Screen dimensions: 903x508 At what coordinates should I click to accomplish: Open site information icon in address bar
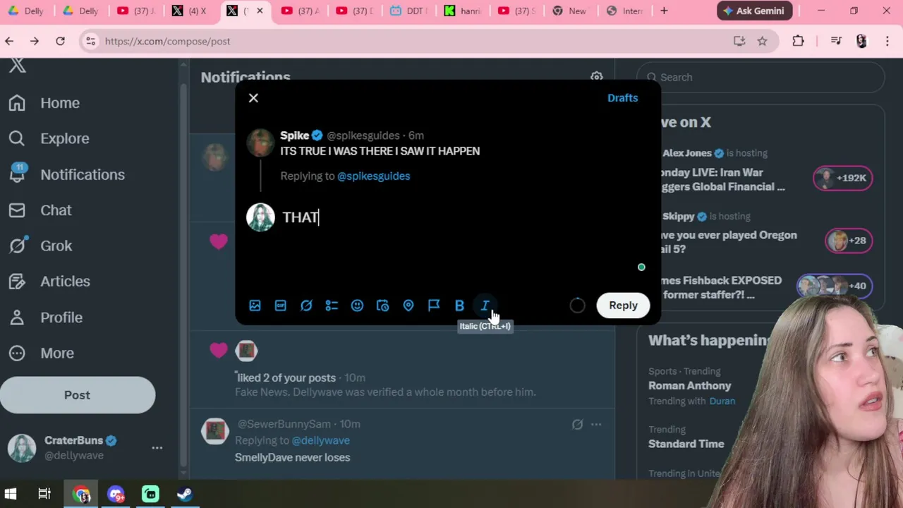click(90, 41)
